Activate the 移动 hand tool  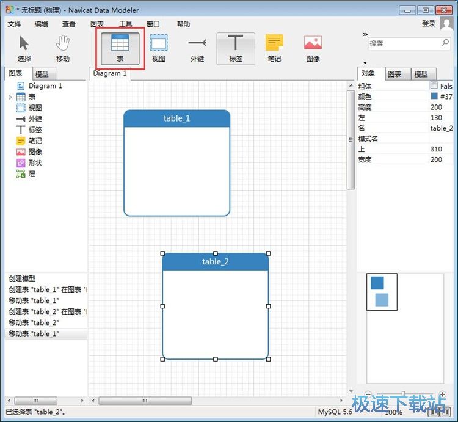(x=62, y=48)
